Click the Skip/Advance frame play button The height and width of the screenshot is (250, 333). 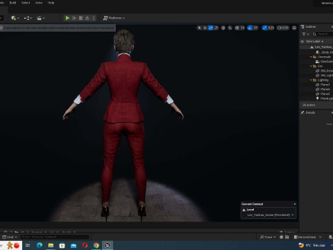click(x=74, y=18)
